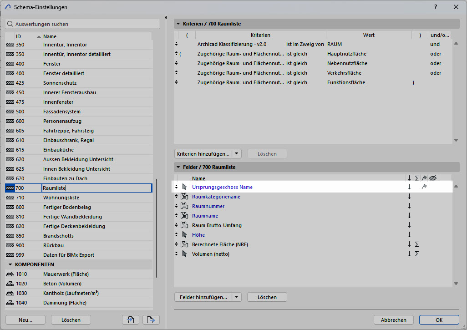Toggle sum for Volumen (netto)
Image resolution: width=467 pixels, height=330 pixels.
[x=416, y=254]
